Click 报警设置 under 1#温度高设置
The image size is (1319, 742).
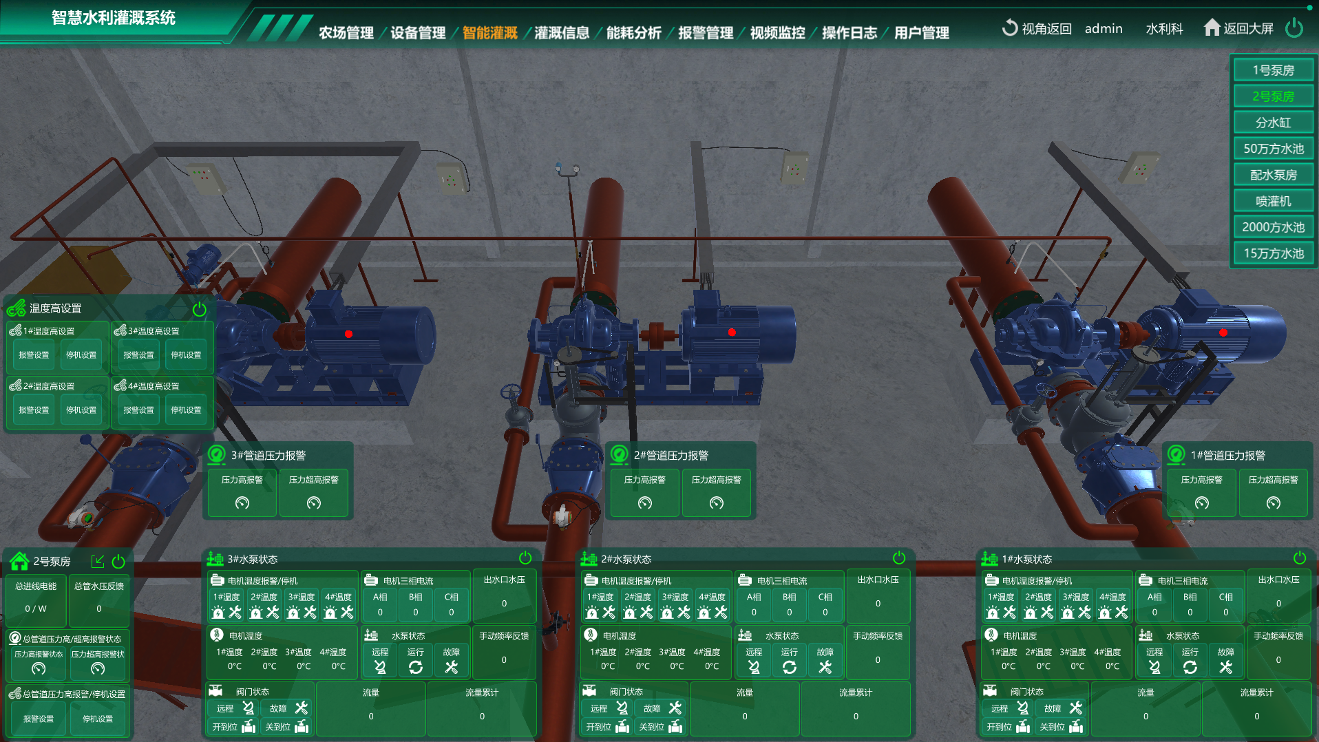pos(34,355)
